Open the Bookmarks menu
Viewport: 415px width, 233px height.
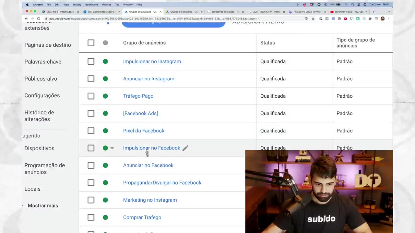[92, 5]
